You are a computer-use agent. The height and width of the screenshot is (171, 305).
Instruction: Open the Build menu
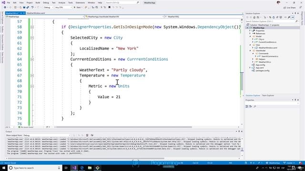click(x=38, y=3)
